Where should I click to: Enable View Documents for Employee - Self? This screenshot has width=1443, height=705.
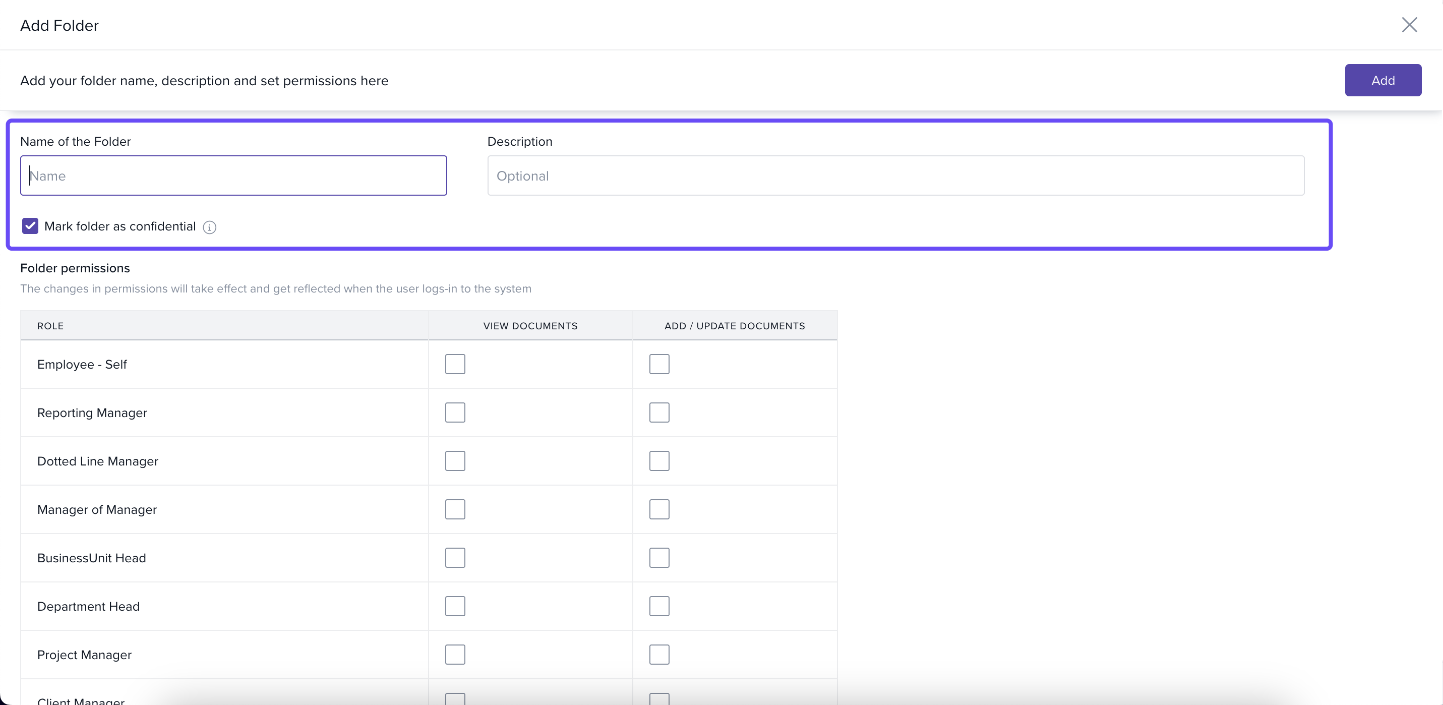[x=455, y=364]
